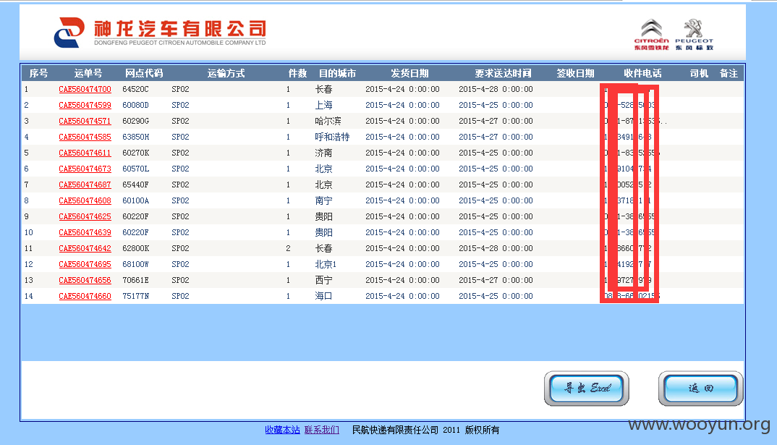Click the 备注 column header

pyautogui.click(x=729, y=73)
